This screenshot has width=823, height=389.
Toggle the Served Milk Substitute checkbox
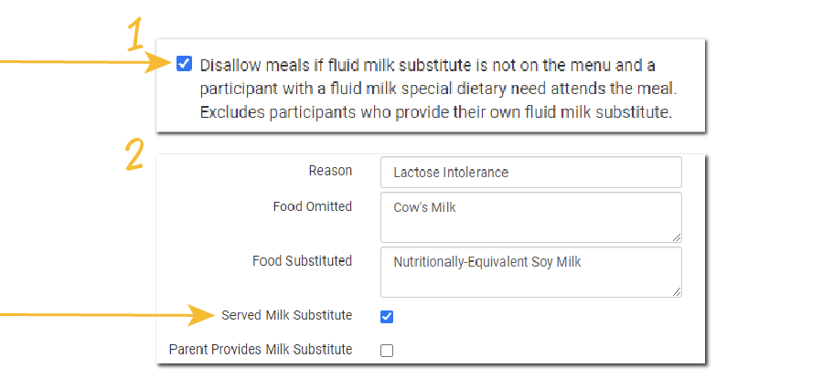click(387, 316)
